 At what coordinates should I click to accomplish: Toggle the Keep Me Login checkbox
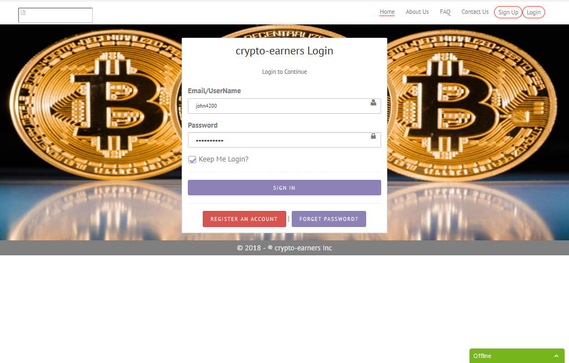coord(192,159)
